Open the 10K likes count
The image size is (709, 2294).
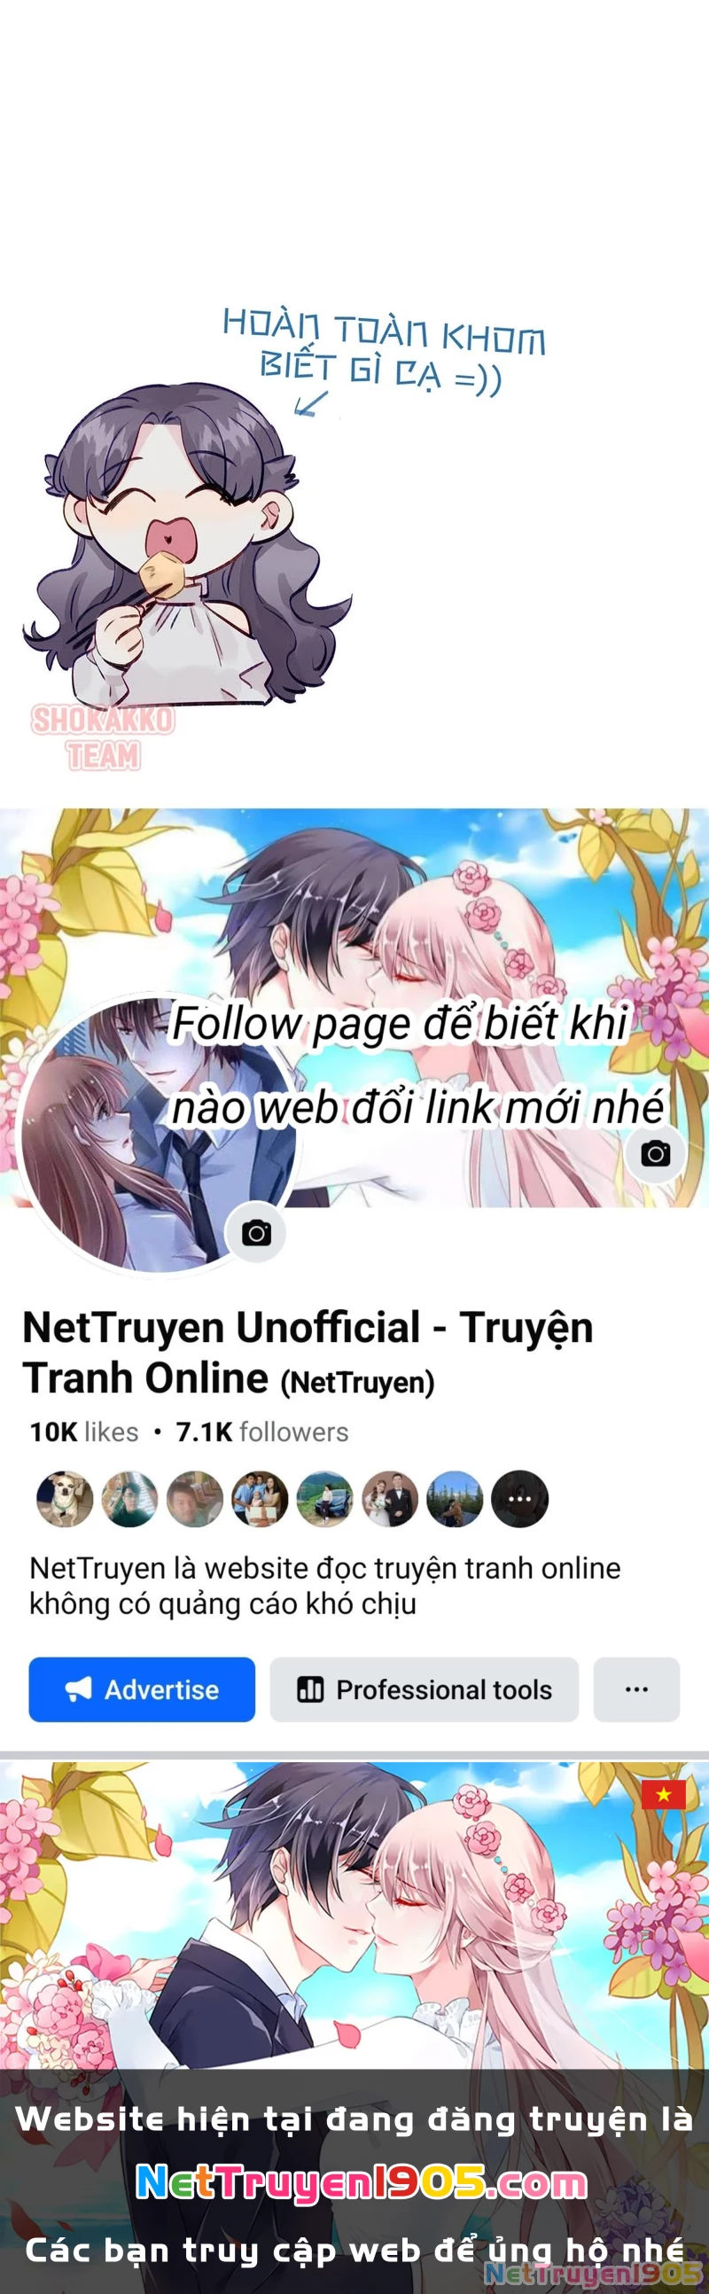pos(83,1432)
